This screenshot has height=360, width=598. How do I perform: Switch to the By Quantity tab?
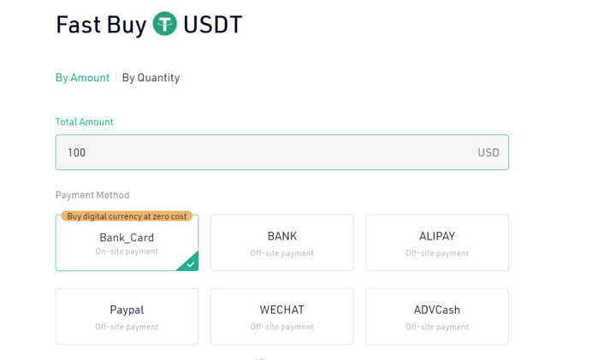(x=151, y=78)
